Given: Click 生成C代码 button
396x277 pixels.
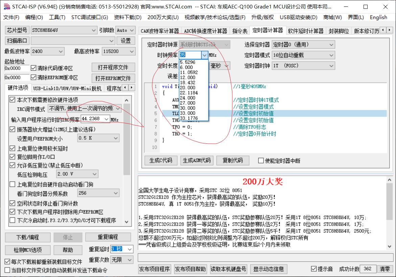Looking at the screenshot, I should (161, 160).
